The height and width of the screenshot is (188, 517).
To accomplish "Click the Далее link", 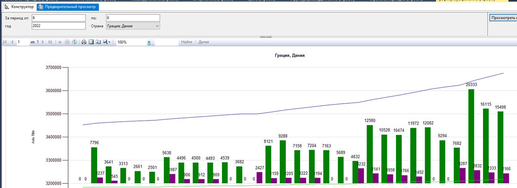I will click(x=203, y=42).
